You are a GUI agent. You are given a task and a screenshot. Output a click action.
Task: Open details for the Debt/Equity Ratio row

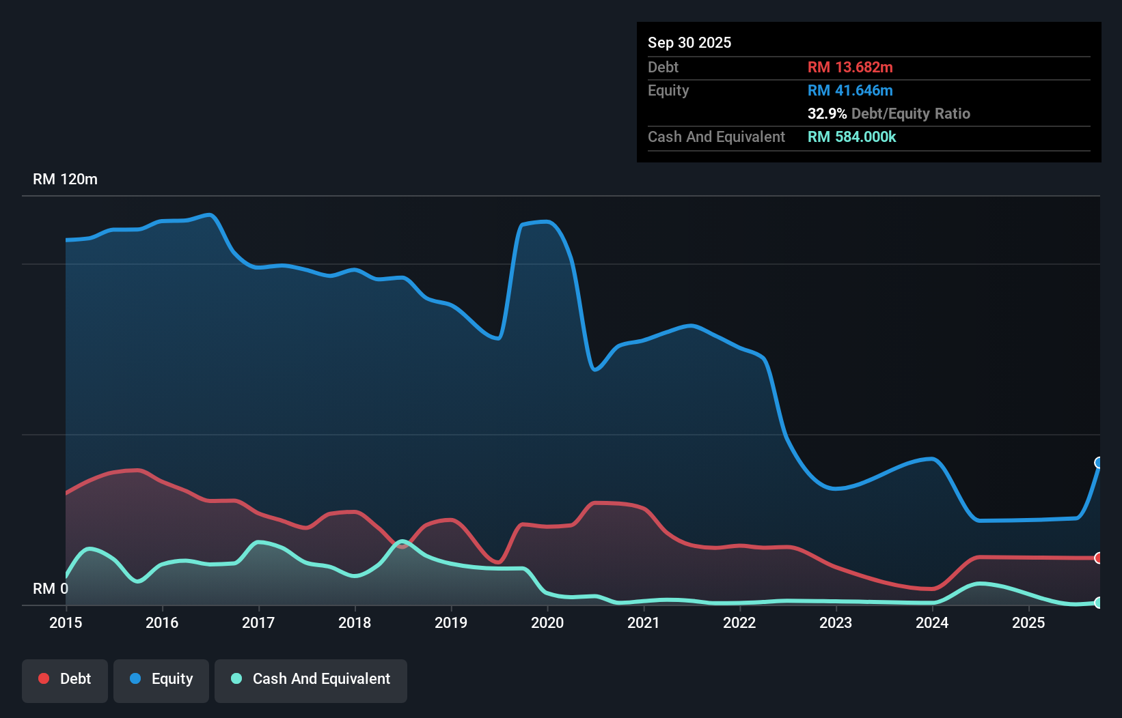[x=888, y=113]
